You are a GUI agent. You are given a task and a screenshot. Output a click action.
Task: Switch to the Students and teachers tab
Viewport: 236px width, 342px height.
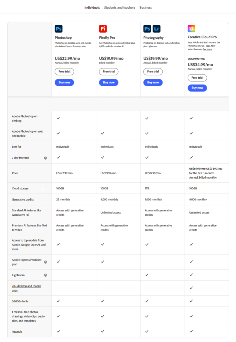120,7
